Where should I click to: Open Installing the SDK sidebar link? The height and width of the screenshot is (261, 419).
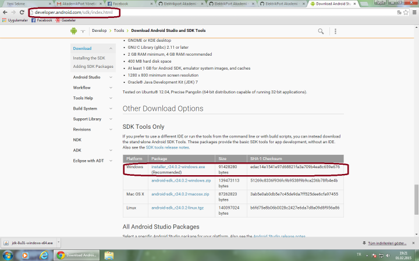point(89,58)
